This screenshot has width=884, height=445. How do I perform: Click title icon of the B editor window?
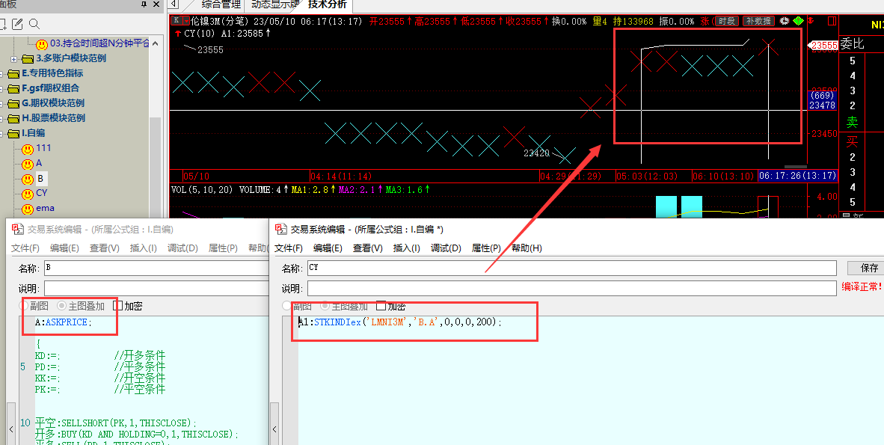coord(18,229)
